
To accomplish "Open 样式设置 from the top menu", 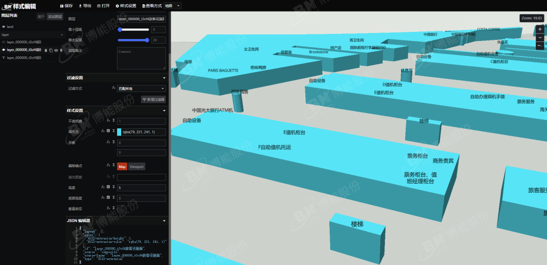I will [x=126, y=6].
